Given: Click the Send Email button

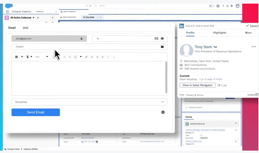Looking at the screenshot, I should pyautogui.click(x=36, y=112).
